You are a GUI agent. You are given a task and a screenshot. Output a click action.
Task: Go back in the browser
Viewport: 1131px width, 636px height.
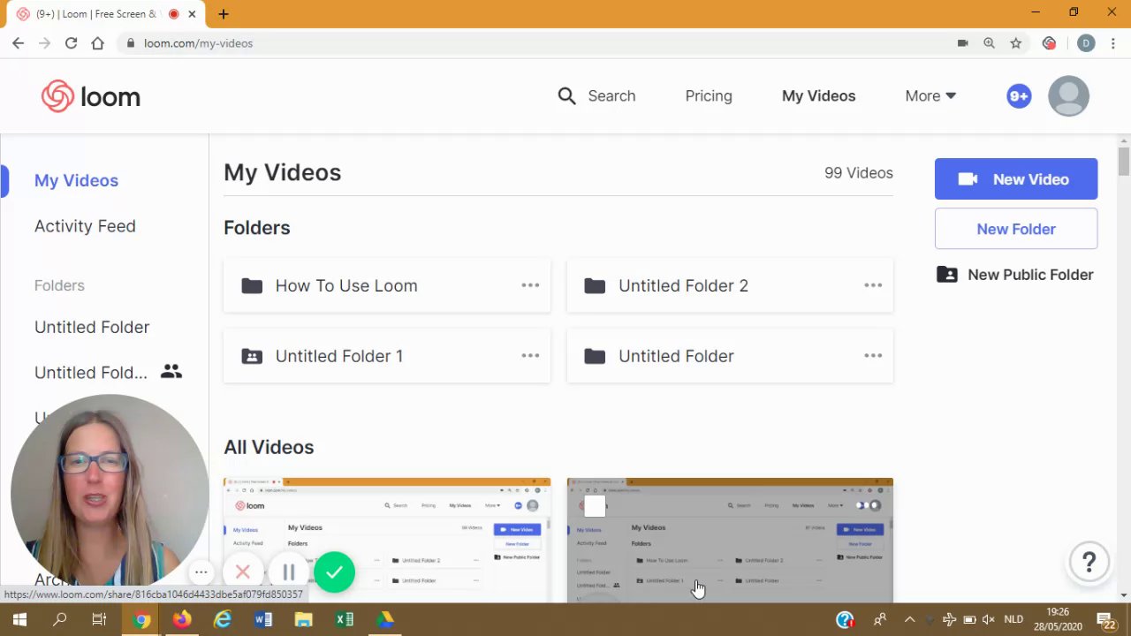(x=18, y=43)
